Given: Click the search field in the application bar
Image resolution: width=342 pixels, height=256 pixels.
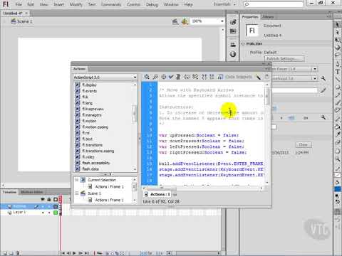Looking at the screenshot, I should click(x=274, y=4).
